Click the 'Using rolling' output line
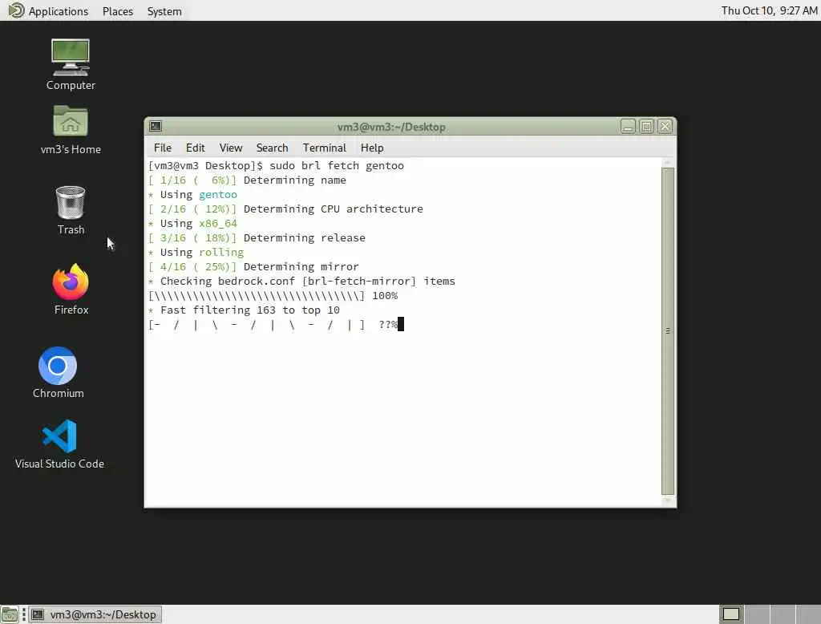The height and width of the screenshot is (624, 821). [x=196, y=252]
